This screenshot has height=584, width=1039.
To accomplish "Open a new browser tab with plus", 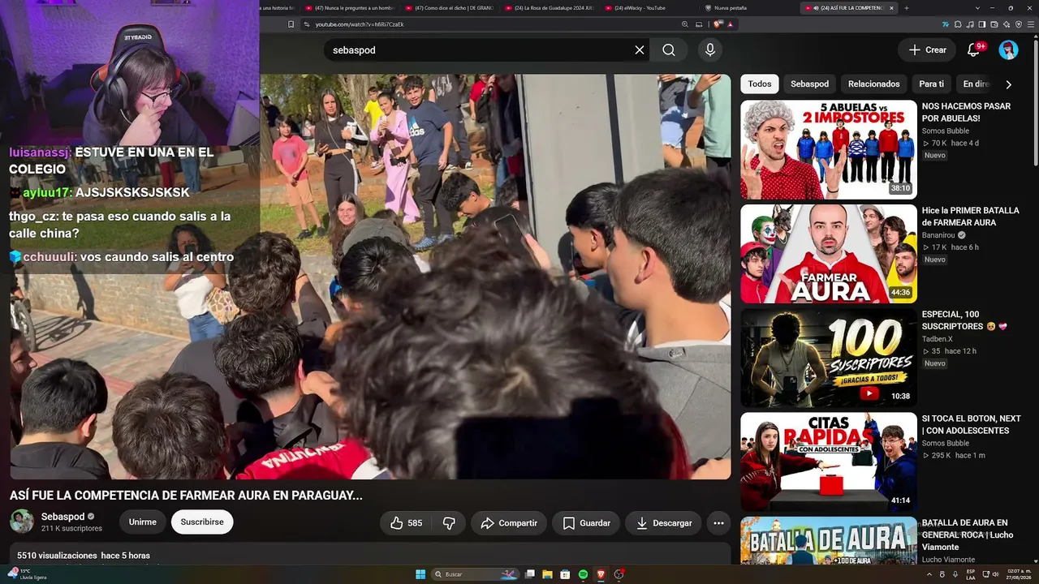I will (x=907, y=8).
